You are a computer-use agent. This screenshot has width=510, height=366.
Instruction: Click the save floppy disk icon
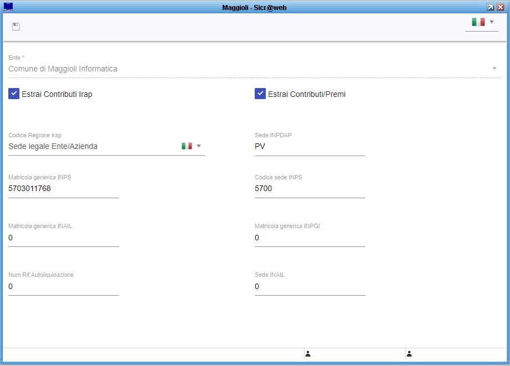coord(16,27)
